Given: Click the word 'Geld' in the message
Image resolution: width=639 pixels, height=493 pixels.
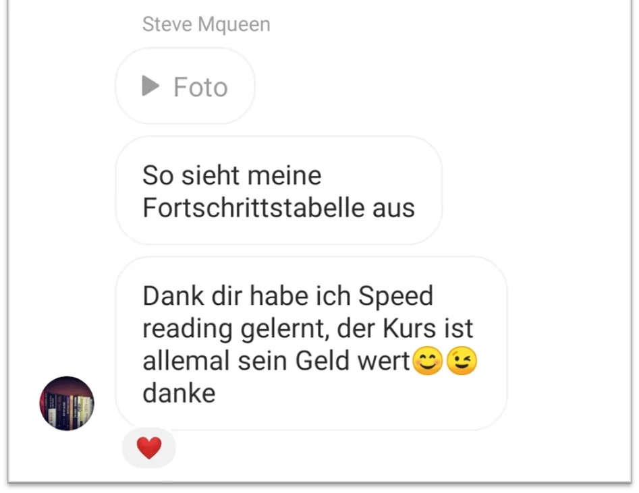Looking at the screenshot, I should click(322, 361).
